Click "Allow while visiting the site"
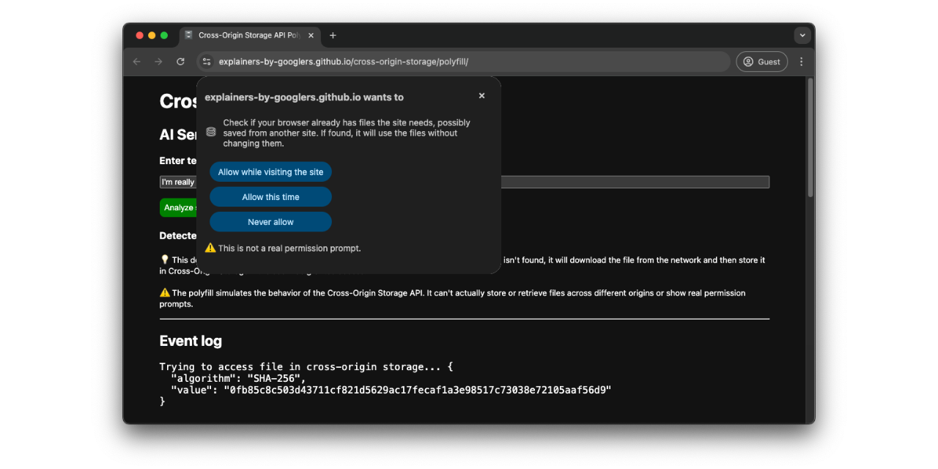Screen dimensions: 938x469 270,171
